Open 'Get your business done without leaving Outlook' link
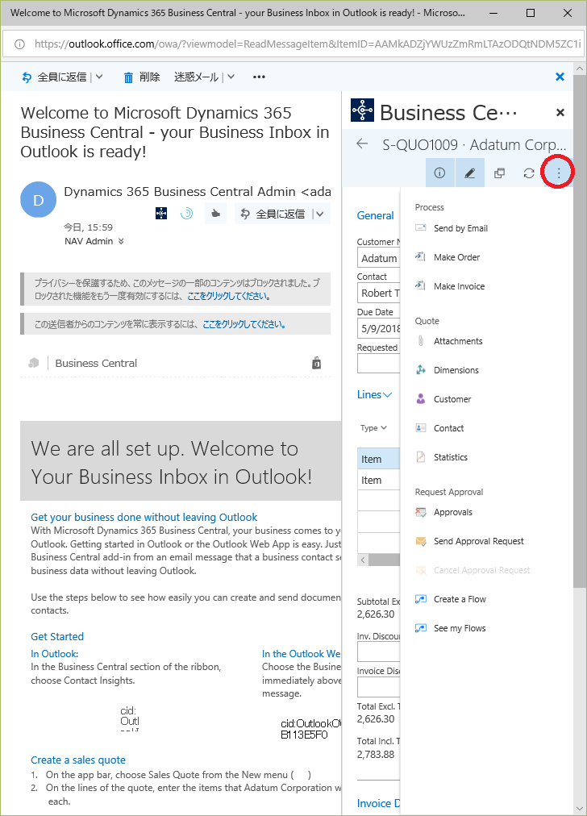 pos(144,518)
